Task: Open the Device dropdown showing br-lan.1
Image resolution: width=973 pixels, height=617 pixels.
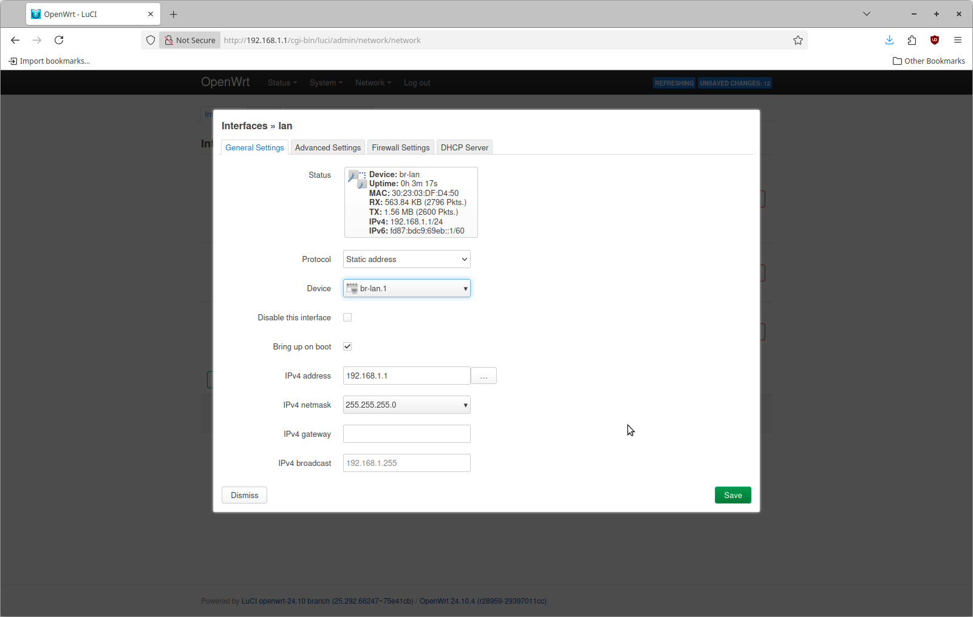Action: coord(406,288)
